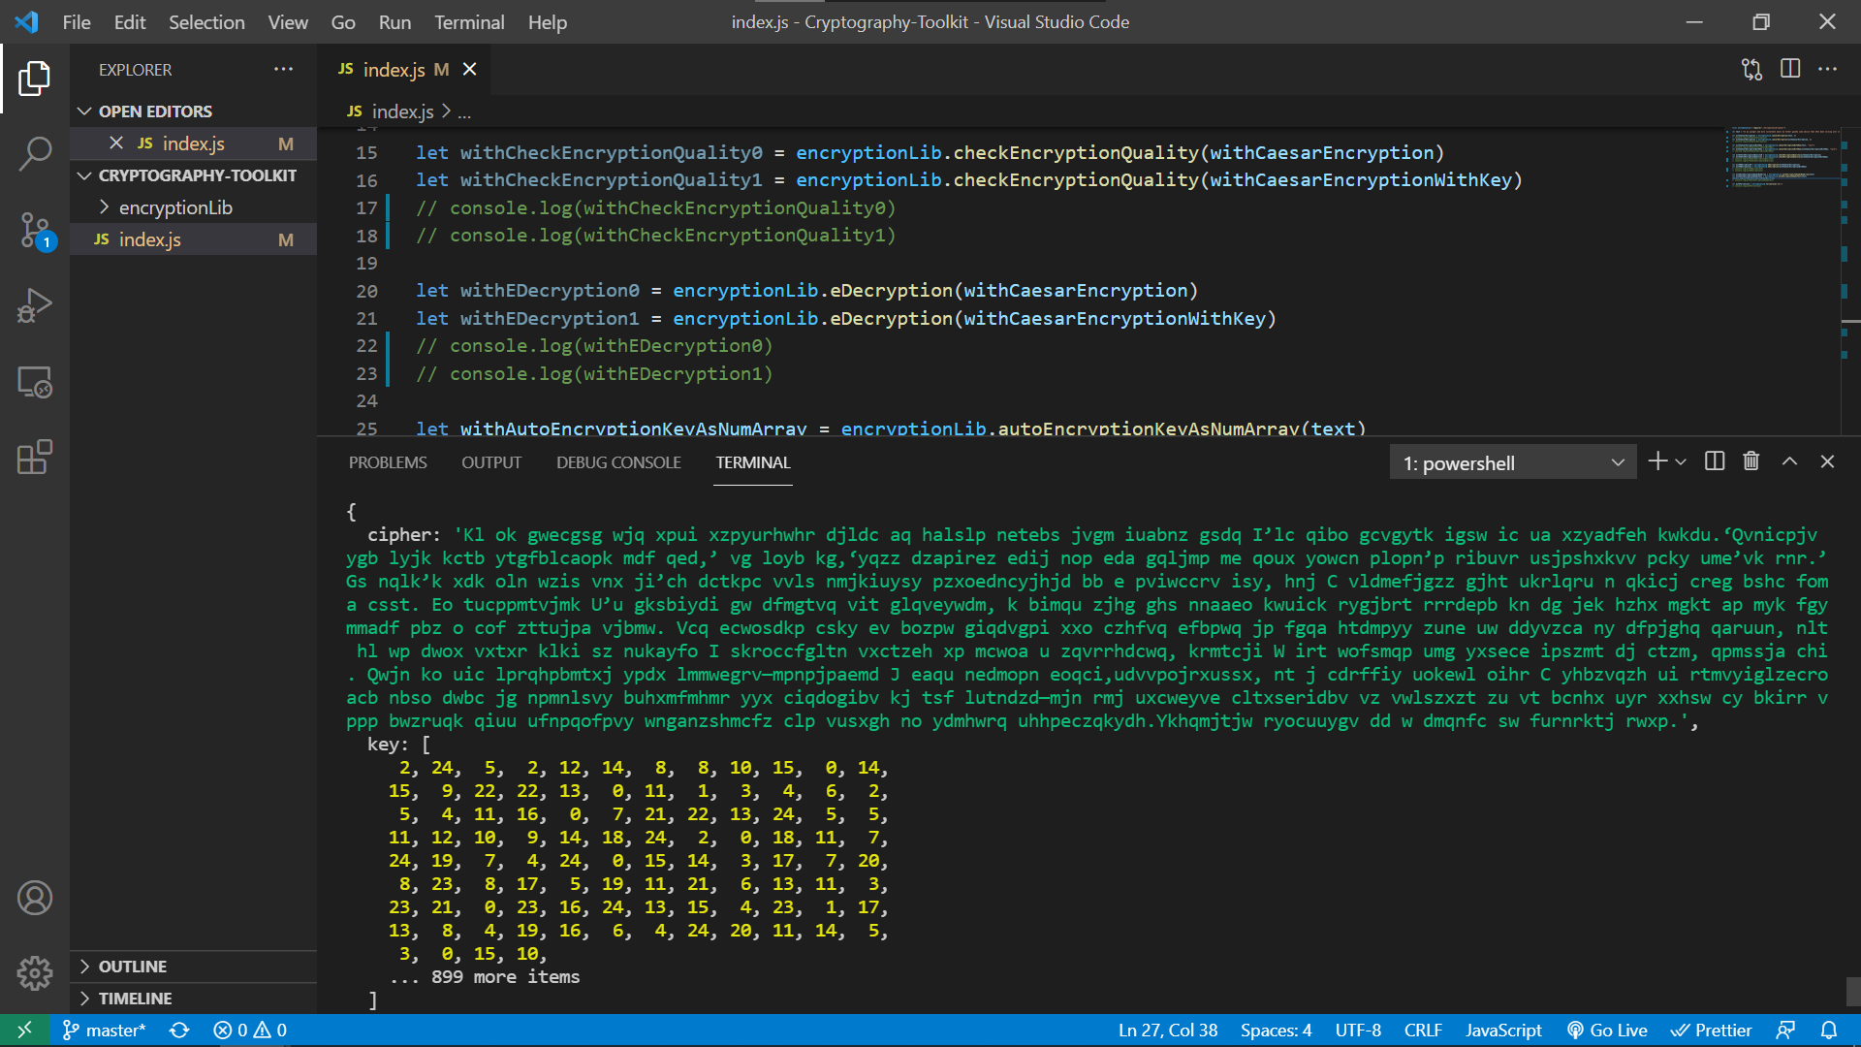
Task: Open the Remote Explorer icon
Action: tap(35, 383)
